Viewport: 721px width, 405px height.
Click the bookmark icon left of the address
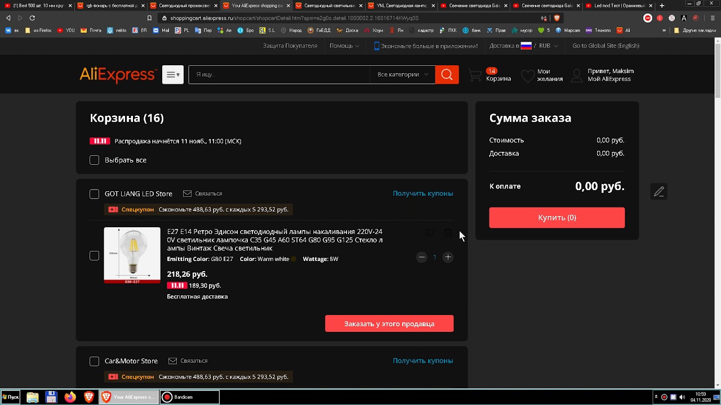149,18
